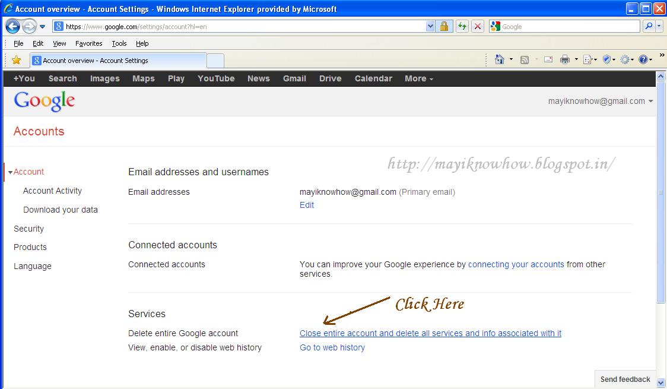Open YouTube in Google bar
Image resolution: width=667 pixels, height=389 pixels.
216,79
